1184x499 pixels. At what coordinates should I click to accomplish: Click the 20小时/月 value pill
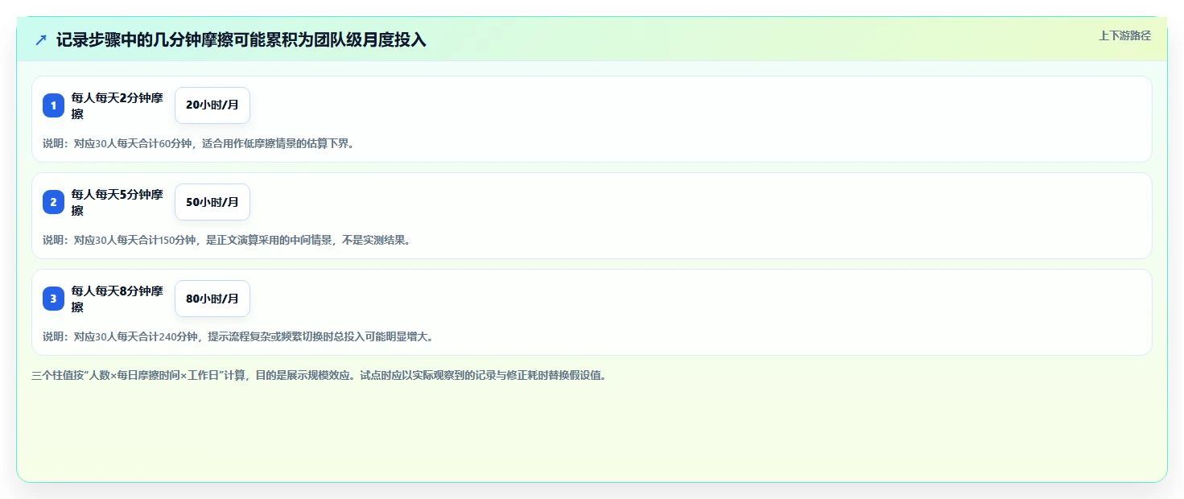(x=212, y=105)
